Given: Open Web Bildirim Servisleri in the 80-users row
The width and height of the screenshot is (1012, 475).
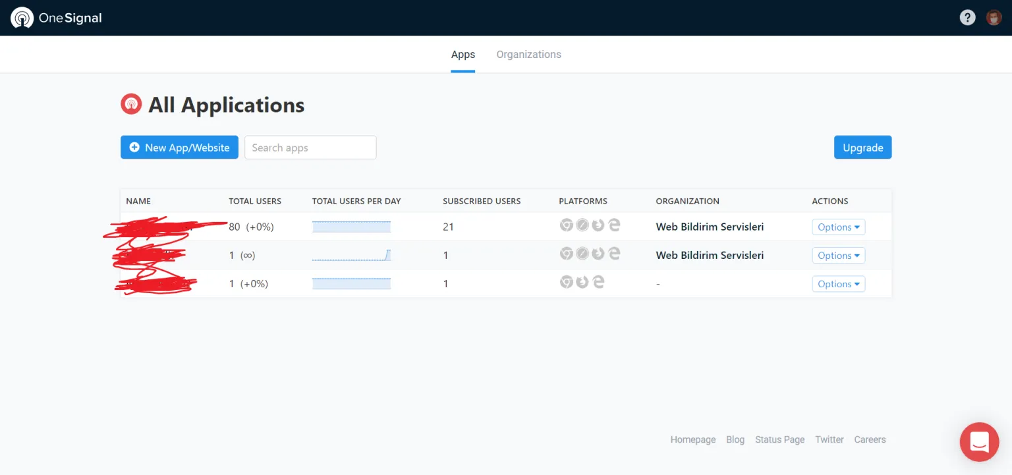Looking at the screenshot, I should 710,227.
